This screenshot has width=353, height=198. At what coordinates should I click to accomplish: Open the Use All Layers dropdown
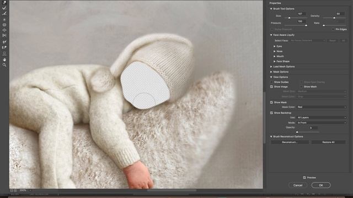(x=321, y=117)
